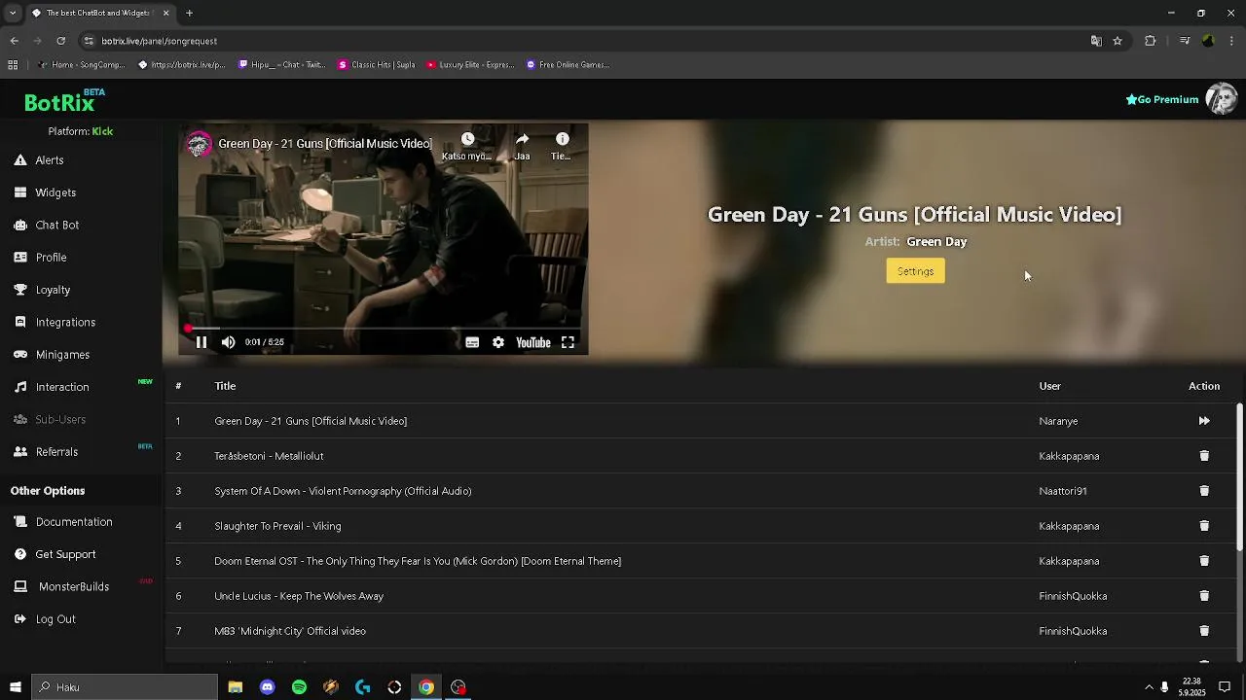Screen dimensions: 1246x700
Task: Open Home - SongComp bookmark
Action: [81, 65]
